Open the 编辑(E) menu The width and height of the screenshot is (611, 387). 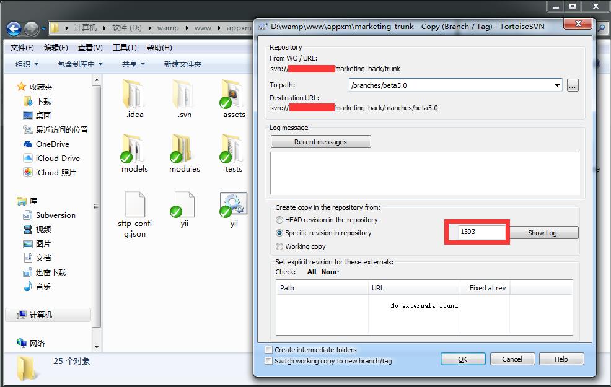tap(56, 48)
